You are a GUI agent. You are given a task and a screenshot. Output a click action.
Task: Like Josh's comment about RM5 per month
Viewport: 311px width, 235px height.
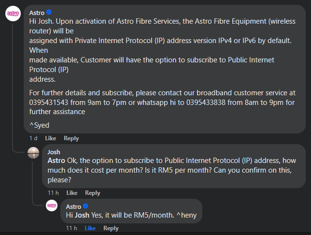pos(72,193)
